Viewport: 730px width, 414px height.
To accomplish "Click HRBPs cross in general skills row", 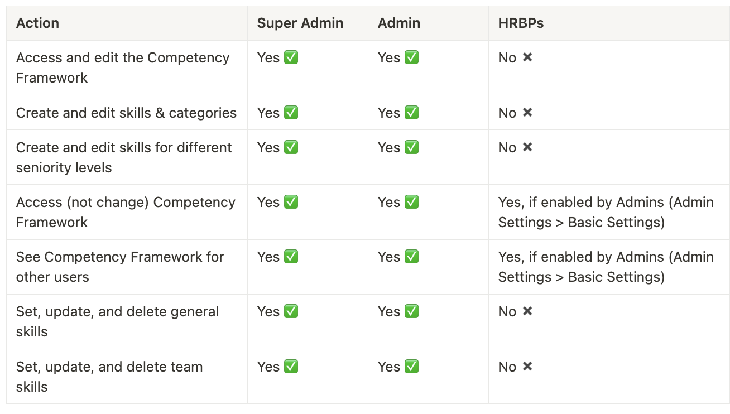I will tap(527, 311).
